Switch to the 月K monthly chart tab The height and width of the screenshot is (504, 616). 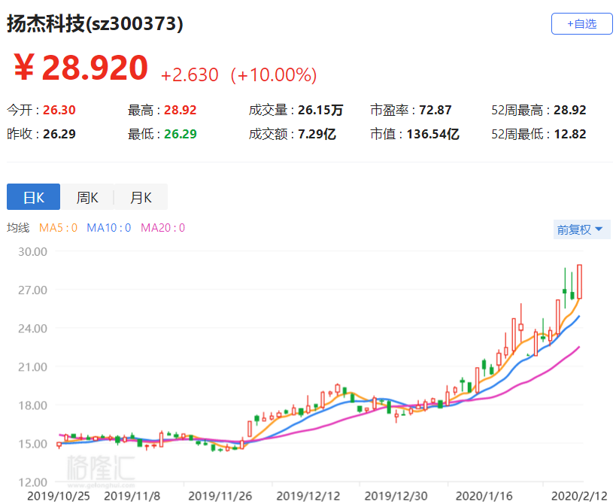141,197
